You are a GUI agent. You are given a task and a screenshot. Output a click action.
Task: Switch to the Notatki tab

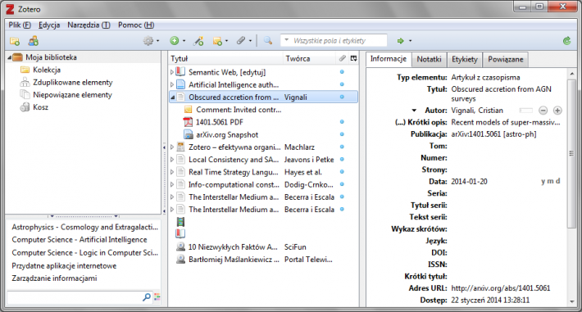tap(429, 59)
